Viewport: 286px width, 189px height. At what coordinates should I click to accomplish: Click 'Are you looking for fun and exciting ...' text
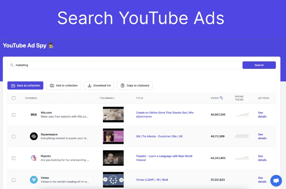tap(65, 160)
